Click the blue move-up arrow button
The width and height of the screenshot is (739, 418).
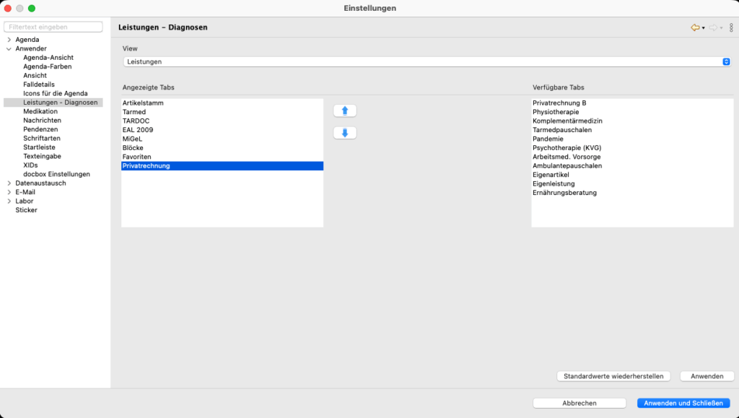coord(344,110)
